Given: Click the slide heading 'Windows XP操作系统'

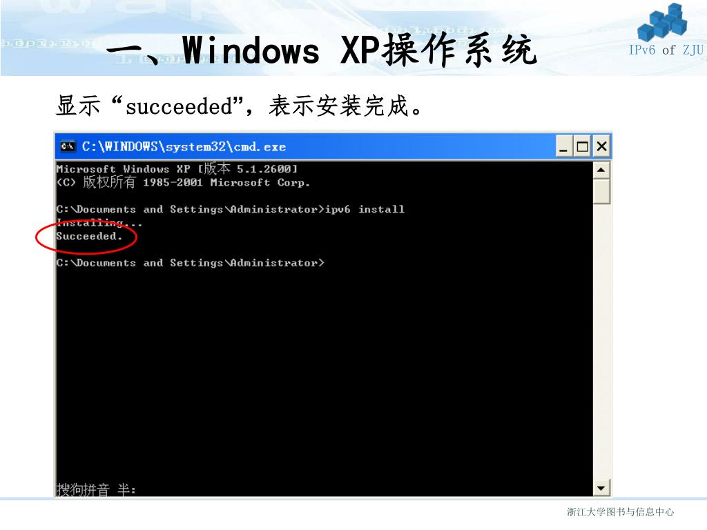Looking at the screenshot, I should 360,50.
